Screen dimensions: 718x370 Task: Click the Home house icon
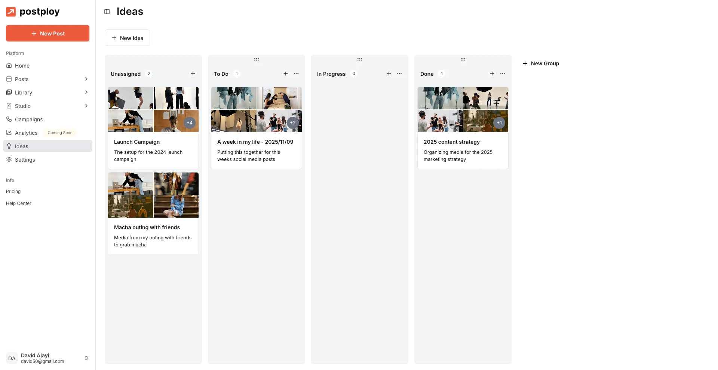(9, 65)
